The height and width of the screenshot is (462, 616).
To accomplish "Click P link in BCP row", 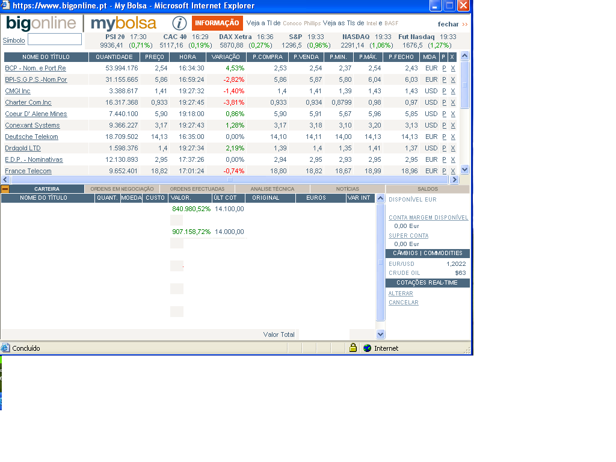I will tap(445, 69).
